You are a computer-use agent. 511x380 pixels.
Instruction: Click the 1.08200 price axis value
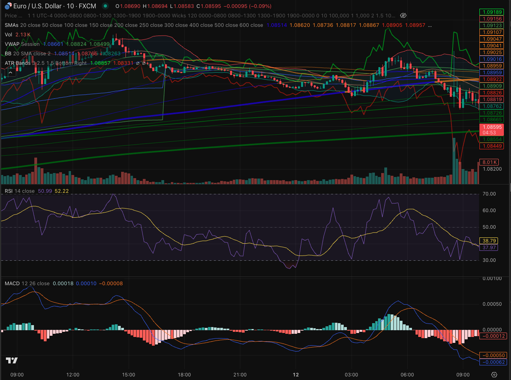492,169
